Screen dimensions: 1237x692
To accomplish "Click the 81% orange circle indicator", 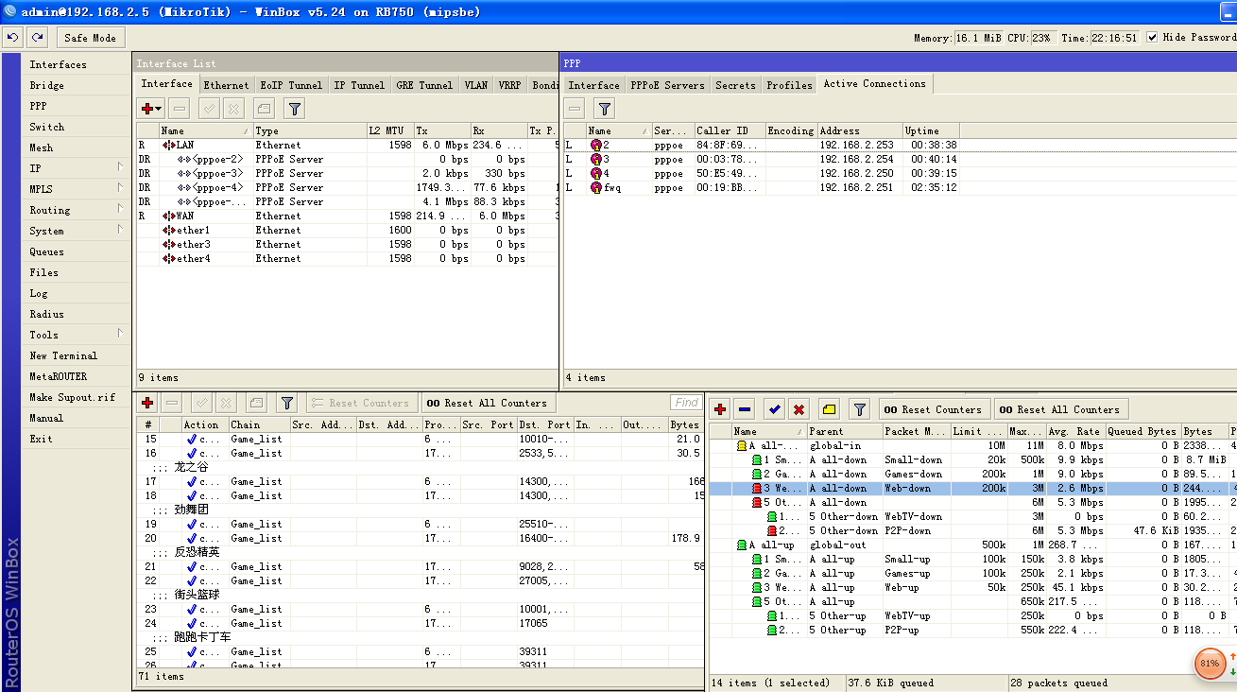I will pos(1209,664).
